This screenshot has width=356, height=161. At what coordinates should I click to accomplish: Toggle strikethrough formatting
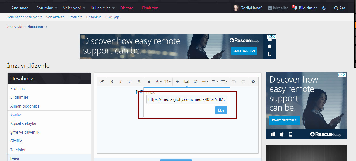(139, 82)
